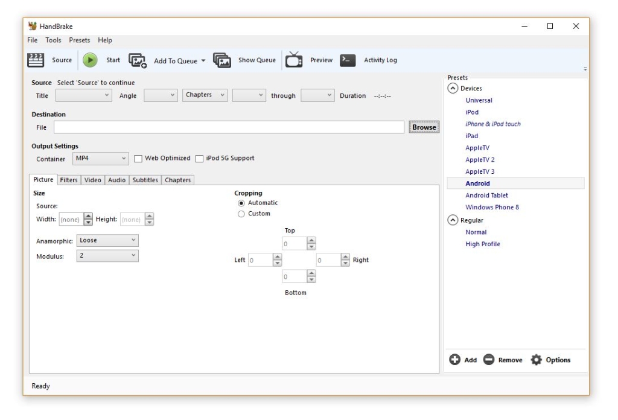
Task: Open the Anamorphic dropdown set to Loose
Action: (107, 240)
